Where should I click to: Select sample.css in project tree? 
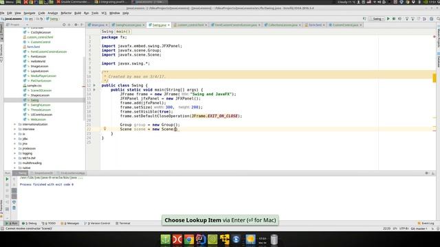point(34,85)
